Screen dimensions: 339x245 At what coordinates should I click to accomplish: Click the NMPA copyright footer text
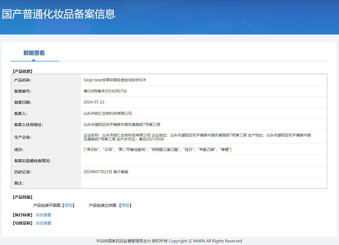pyautogui.click(x=169, y=241)
